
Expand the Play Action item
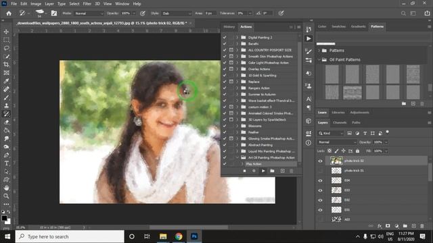(x=242, y=164)
